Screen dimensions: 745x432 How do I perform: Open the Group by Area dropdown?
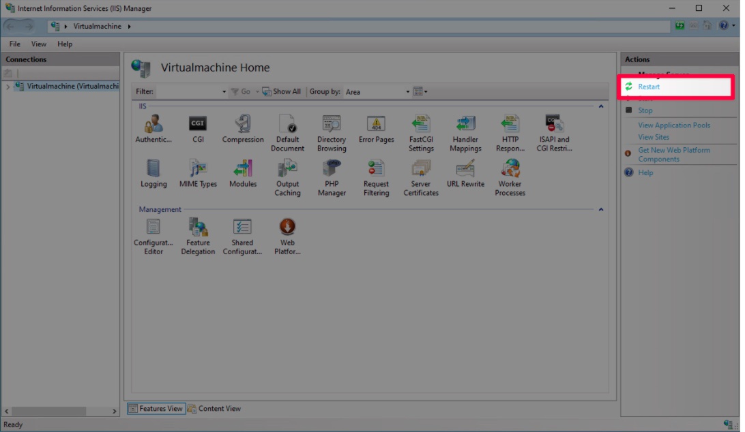coord(408,91)
